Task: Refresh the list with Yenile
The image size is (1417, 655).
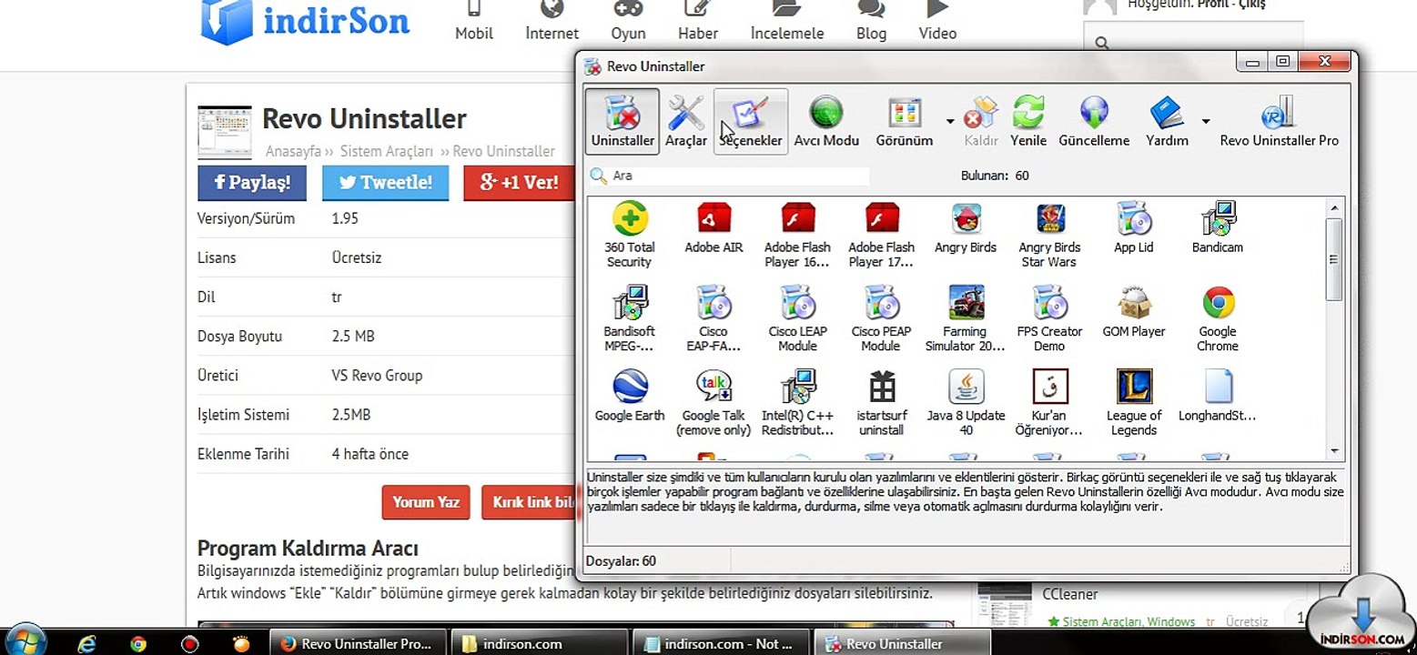Action: (x=1028, y=121)
